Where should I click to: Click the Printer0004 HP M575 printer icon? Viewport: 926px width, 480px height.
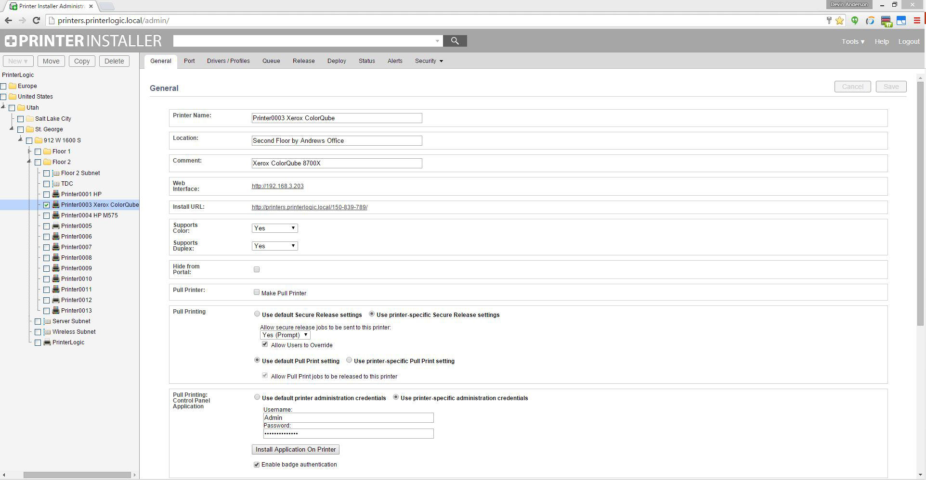[x=56, y=215]
